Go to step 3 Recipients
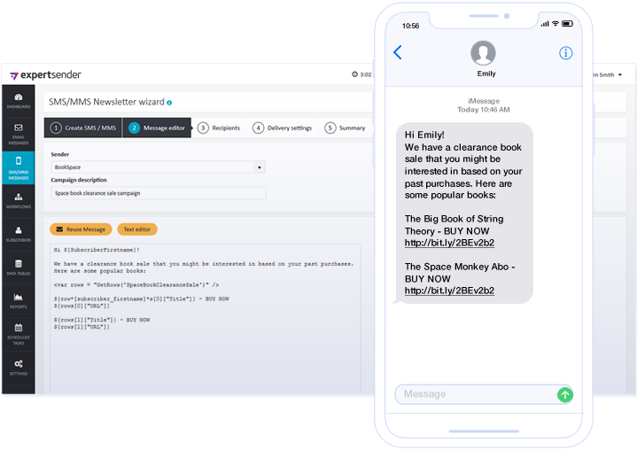The height and width of the screenshot is (450, 637). [219, 128]
